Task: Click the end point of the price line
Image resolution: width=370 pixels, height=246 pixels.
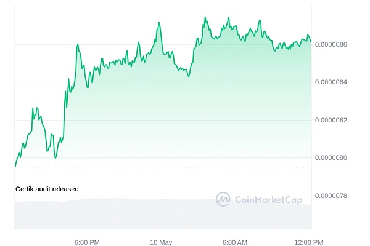Action: click(x=311, y=42)
